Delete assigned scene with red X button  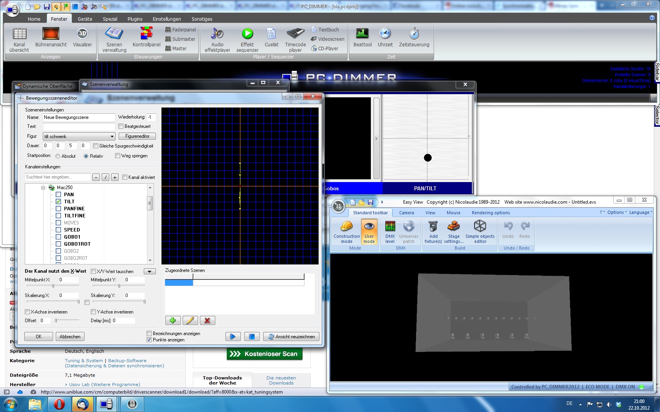point(207,321)
